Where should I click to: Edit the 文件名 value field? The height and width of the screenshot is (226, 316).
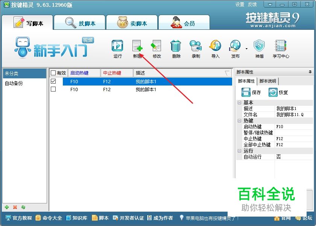click(294, 115)
